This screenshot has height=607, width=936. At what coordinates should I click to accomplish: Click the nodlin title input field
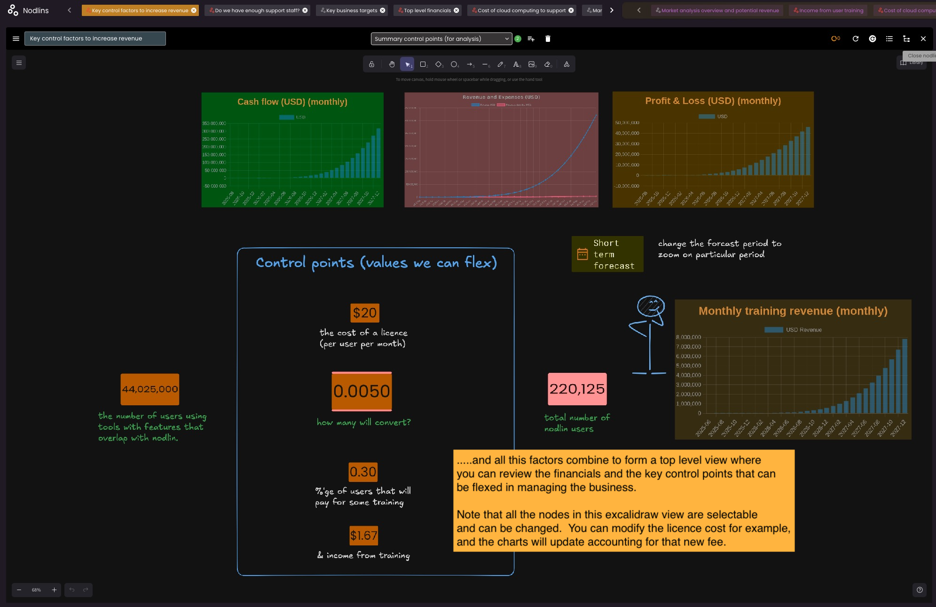(x=95, y=39)
